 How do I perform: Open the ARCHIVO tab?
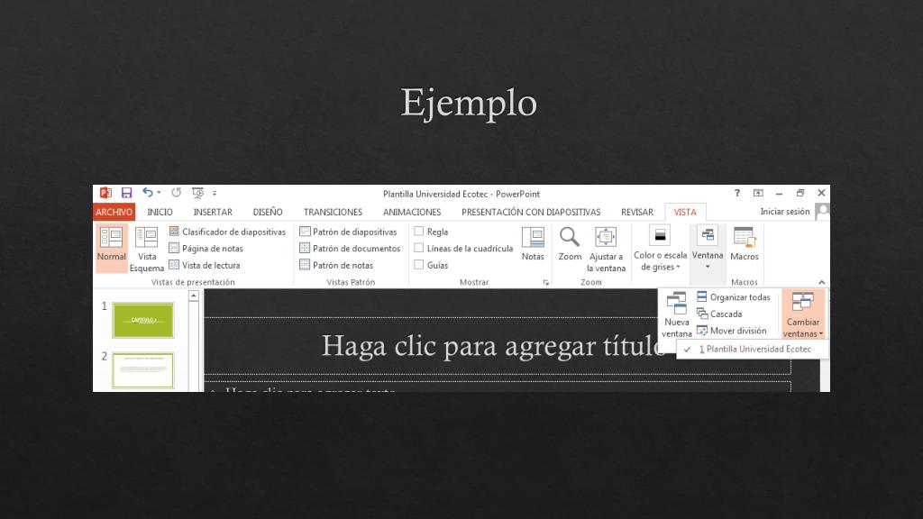click(x=114, y=212)
